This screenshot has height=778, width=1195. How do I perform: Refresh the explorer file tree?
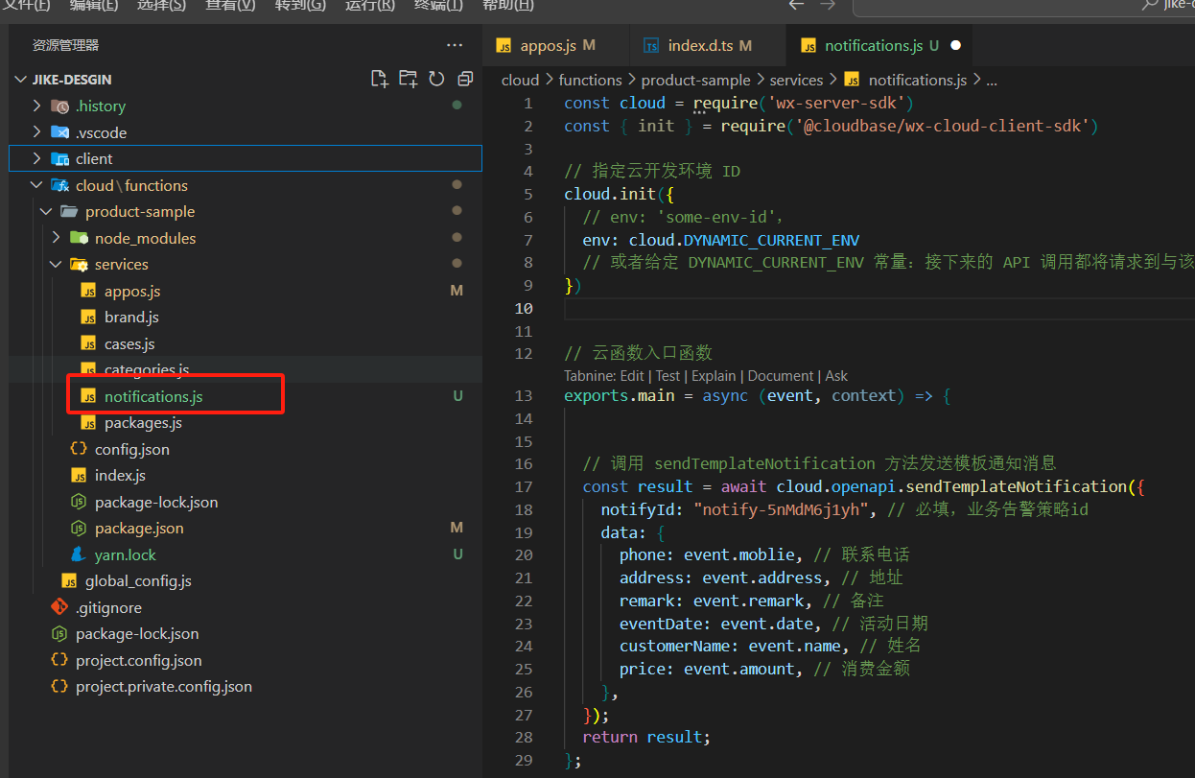coord(436,79)
